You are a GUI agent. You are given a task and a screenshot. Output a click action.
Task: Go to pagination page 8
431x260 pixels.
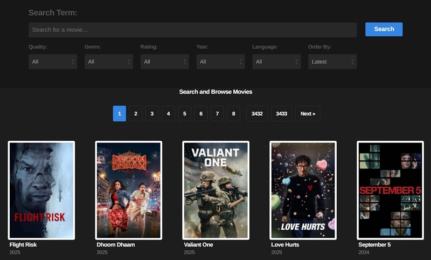[234, 114]
